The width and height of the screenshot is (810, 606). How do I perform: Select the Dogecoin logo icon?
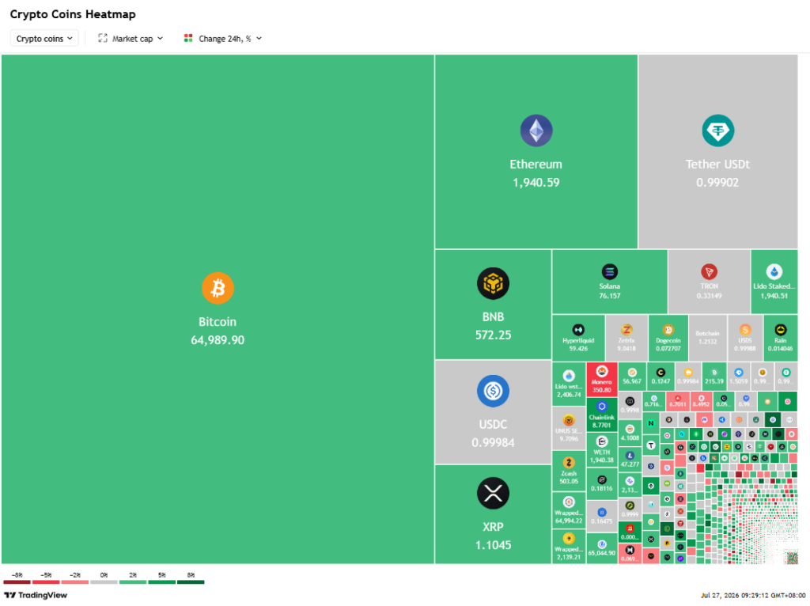click(668, 330)
